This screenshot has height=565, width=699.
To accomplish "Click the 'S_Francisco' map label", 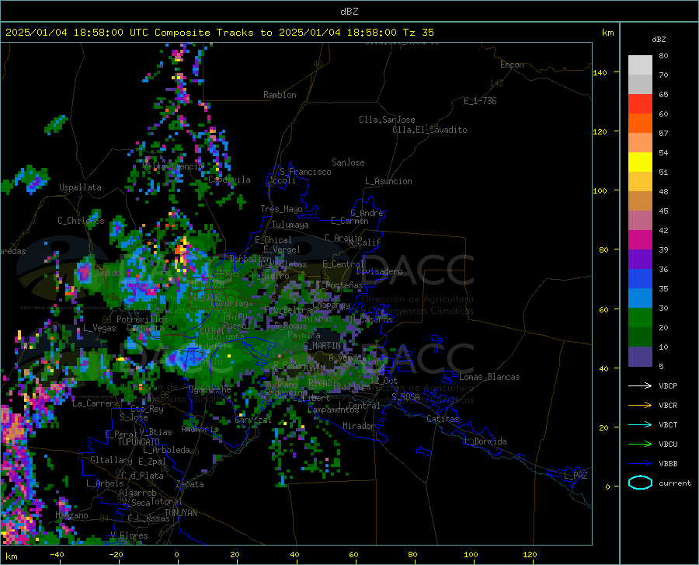I will (x=305, y=172).
